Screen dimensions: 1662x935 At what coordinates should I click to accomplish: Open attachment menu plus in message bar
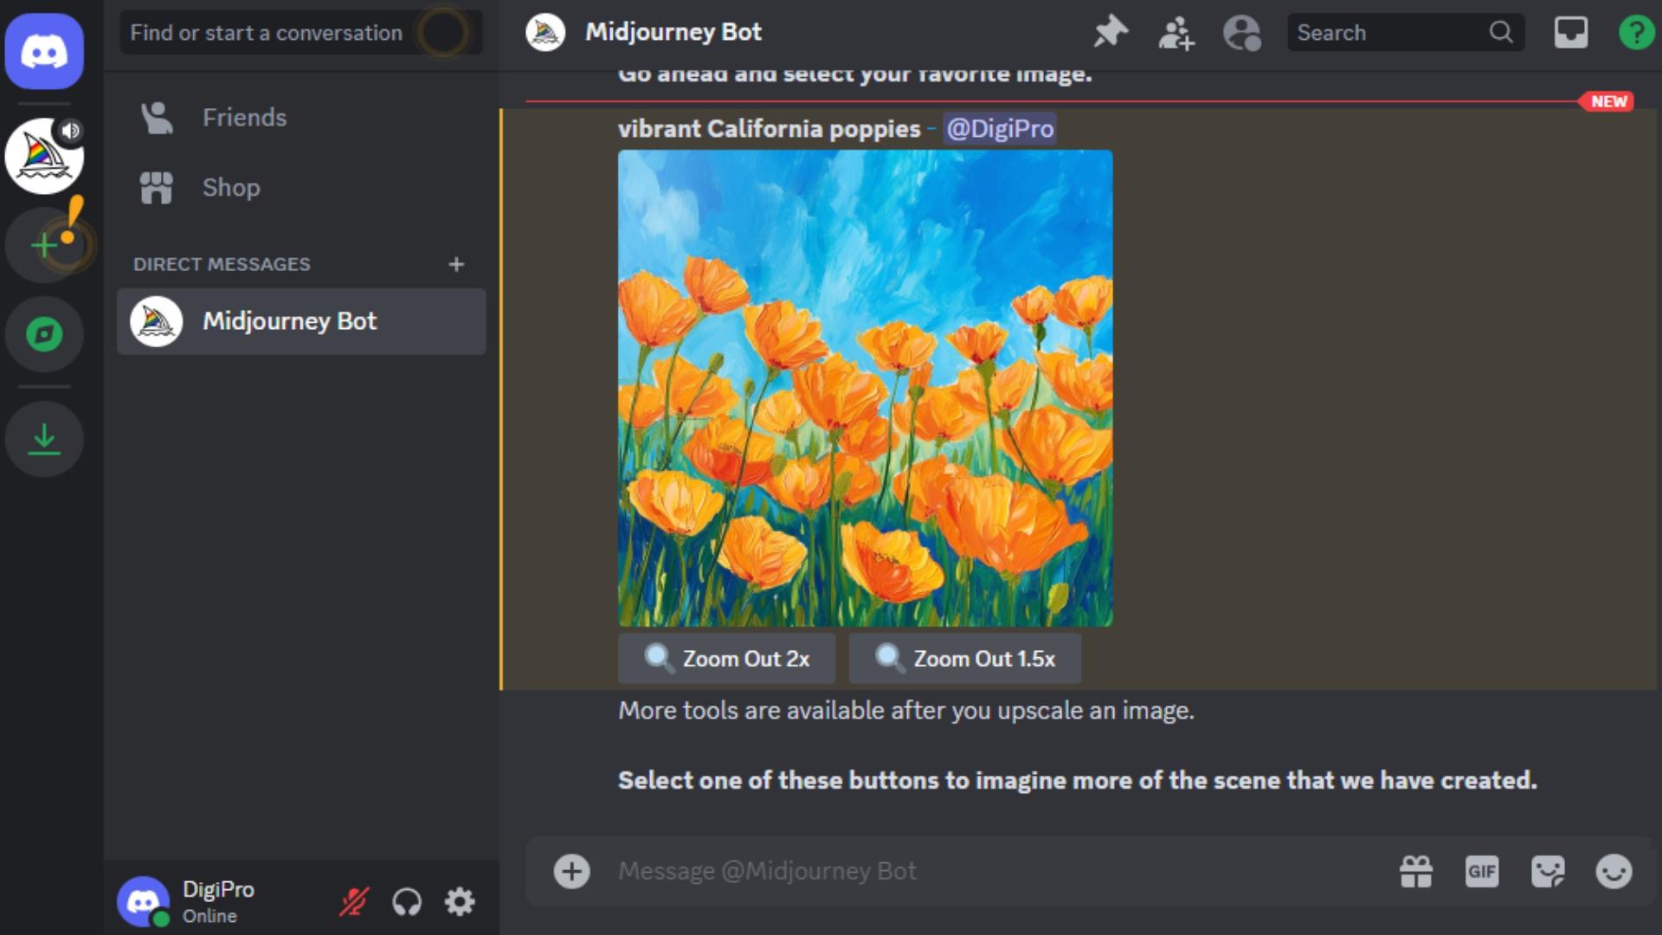[571, 871]
